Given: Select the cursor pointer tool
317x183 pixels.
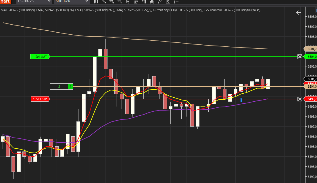Looking at the screenshot, I should [128, 2].
